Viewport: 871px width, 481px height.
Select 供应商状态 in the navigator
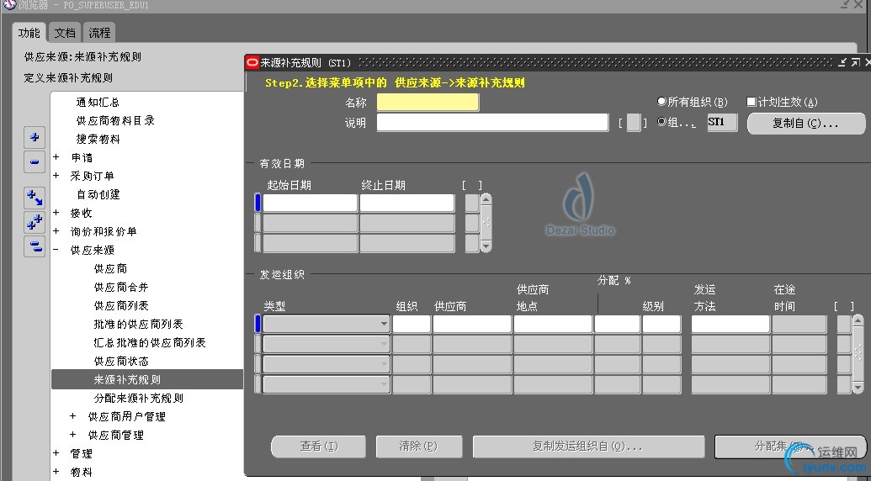tap(121, 361)
